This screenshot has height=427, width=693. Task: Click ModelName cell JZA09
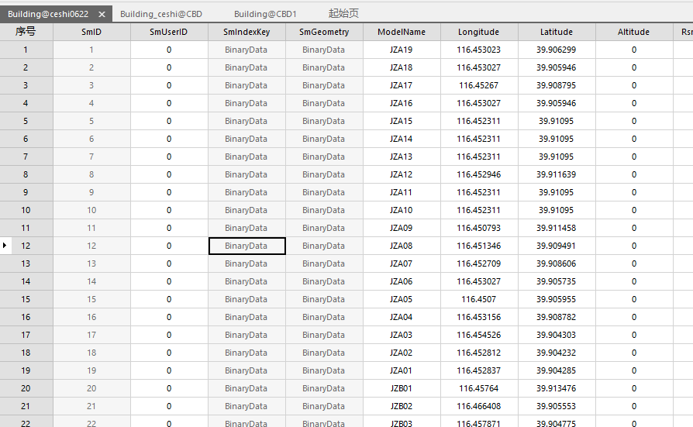402,228
